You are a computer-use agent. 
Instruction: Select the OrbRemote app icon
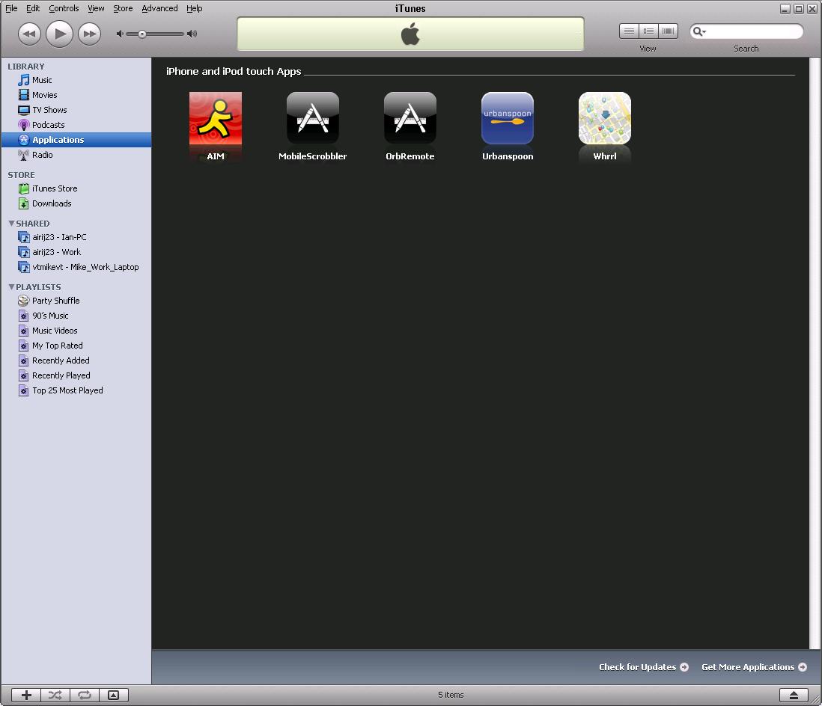410,118
